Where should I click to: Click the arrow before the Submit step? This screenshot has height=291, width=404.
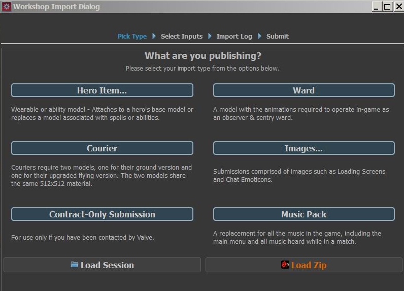259,36
